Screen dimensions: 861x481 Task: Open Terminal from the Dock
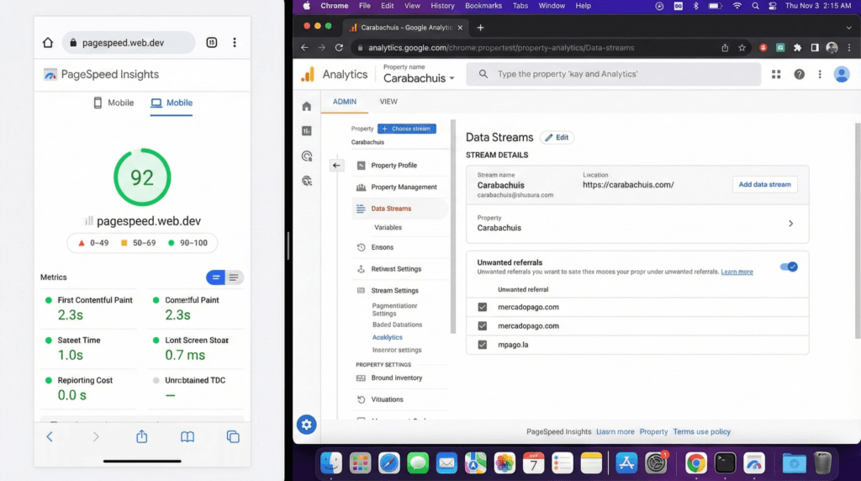point(725,462)
